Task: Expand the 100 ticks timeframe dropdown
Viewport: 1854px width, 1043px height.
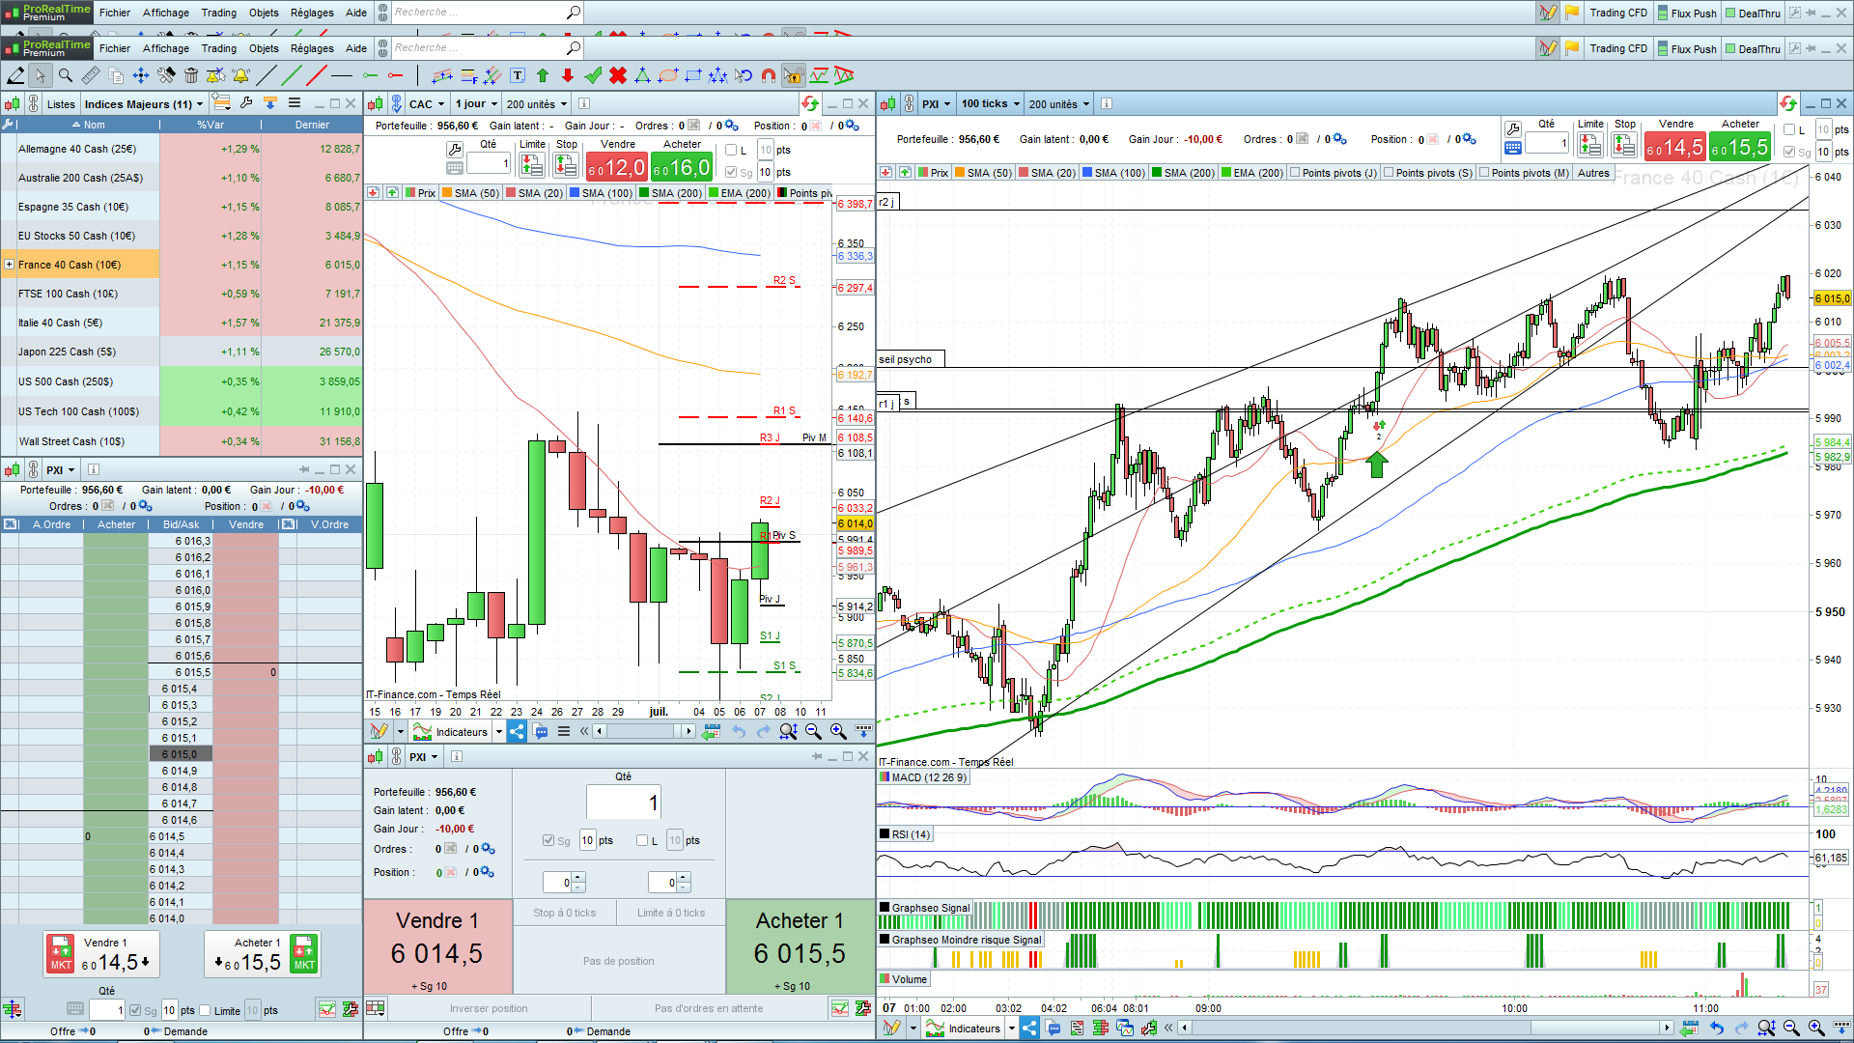Action: tap(990, 104)
